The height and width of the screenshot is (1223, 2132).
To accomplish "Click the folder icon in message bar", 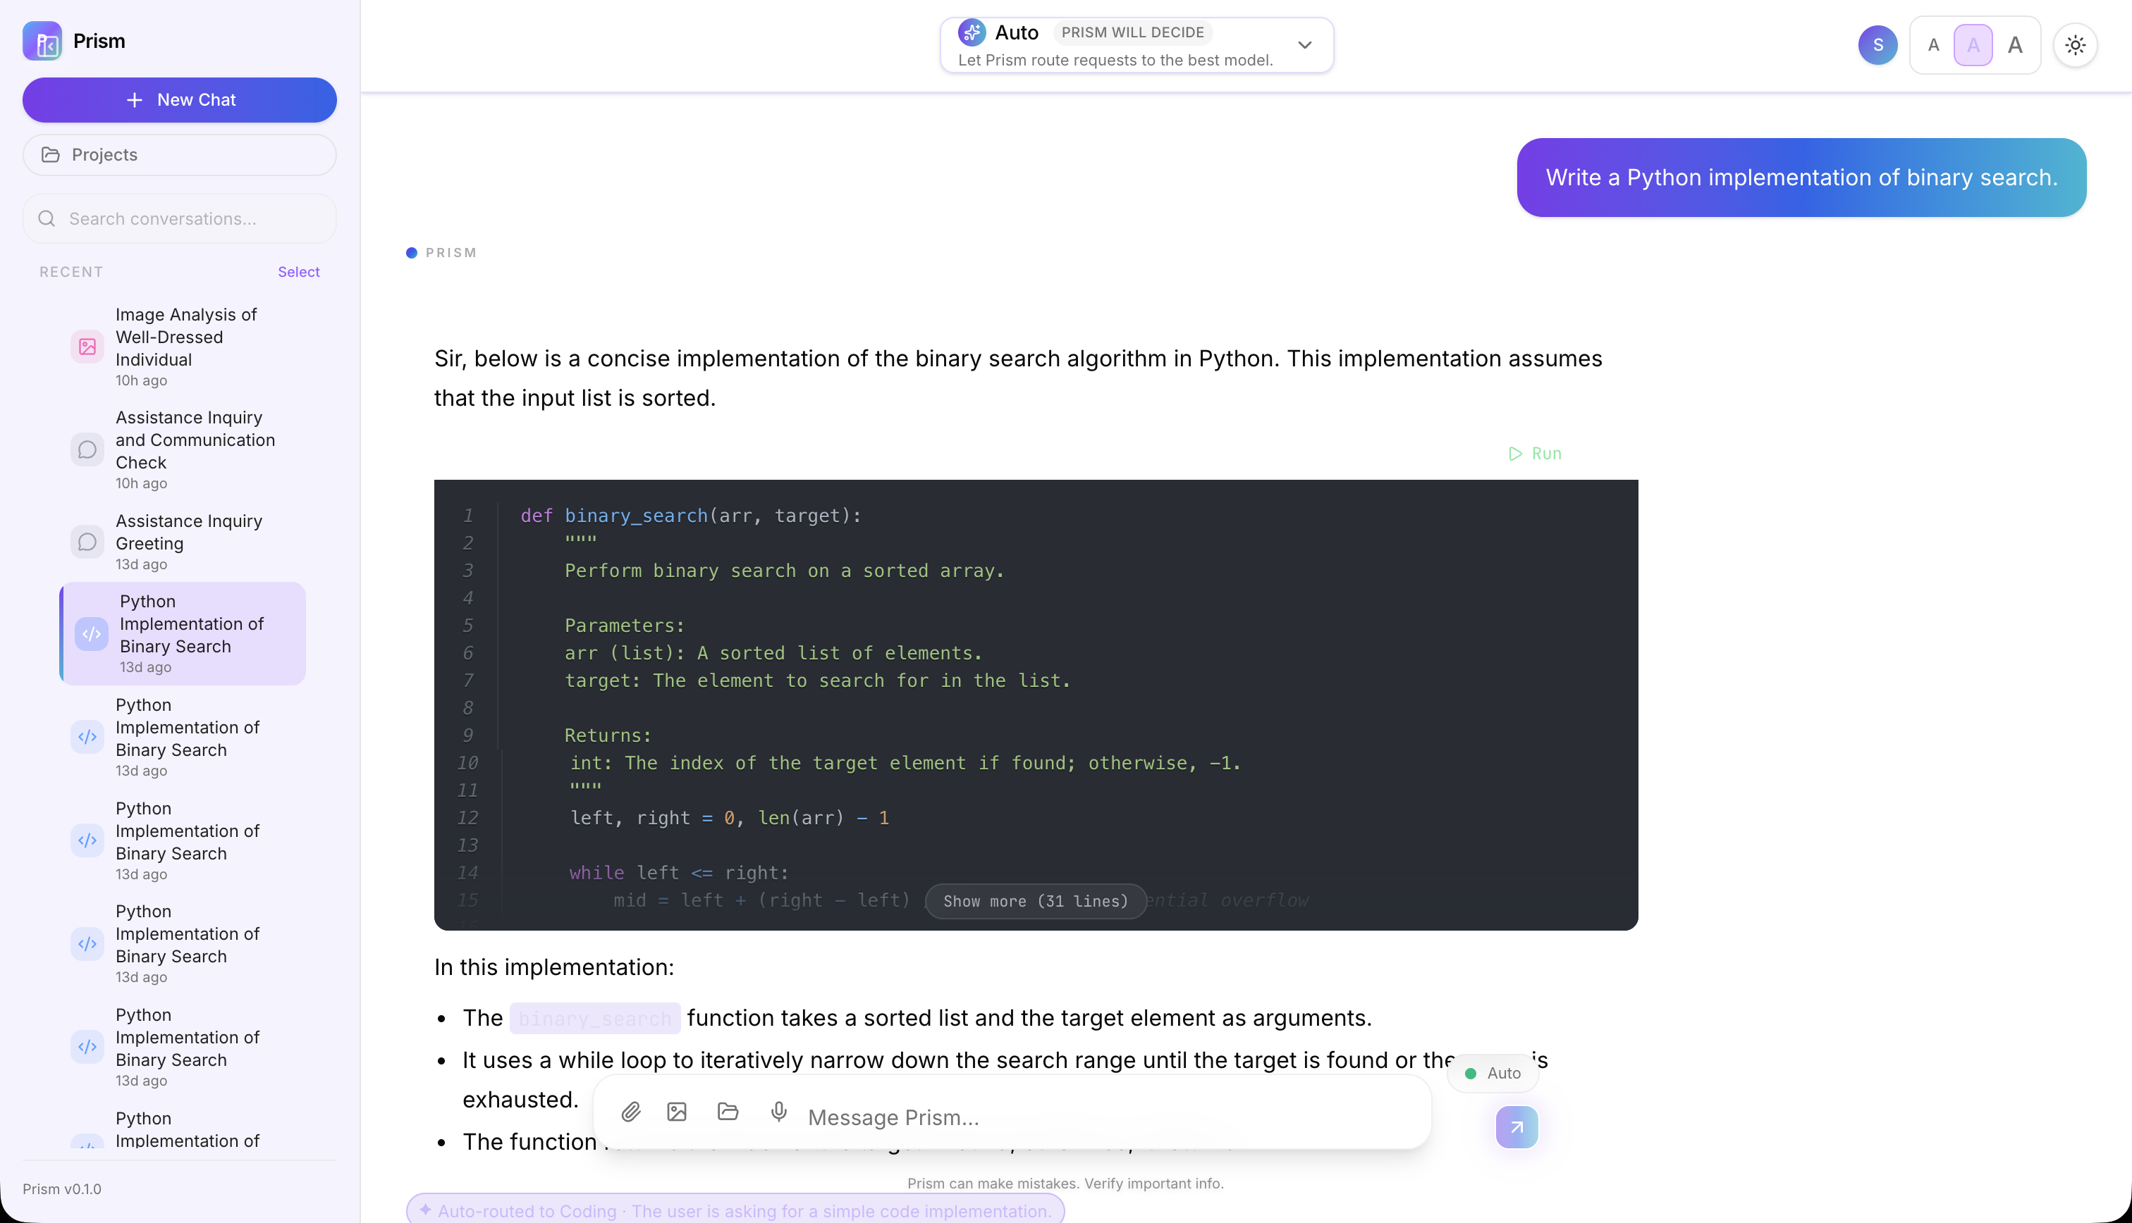I will 728,1112.
